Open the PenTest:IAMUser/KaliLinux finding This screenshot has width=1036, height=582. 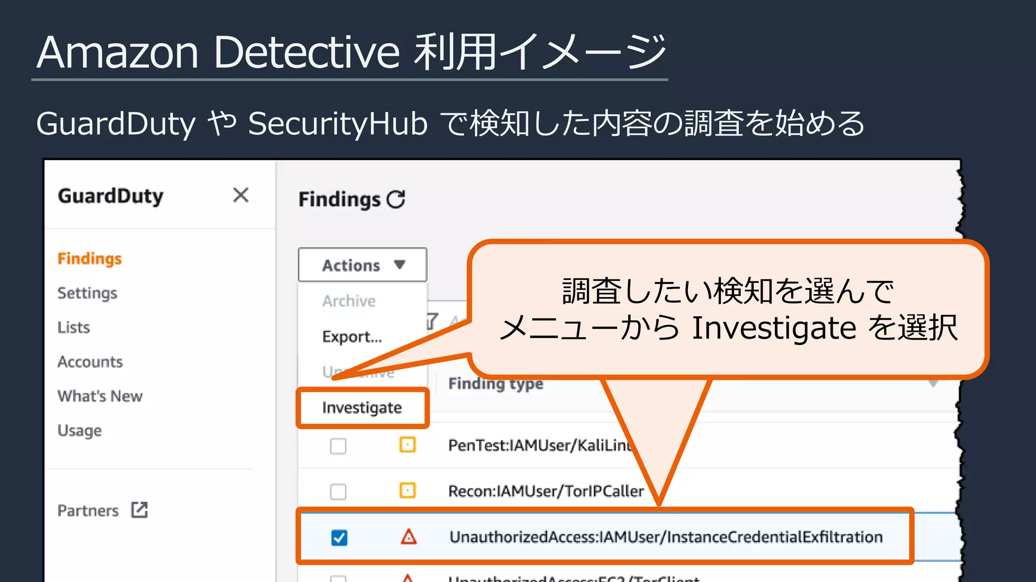click(x=540, y=446)
